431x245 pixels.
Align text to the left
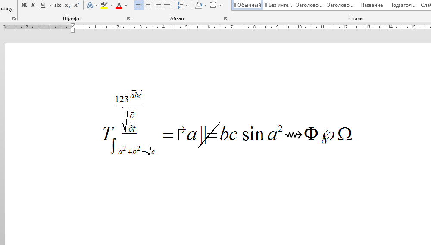click(138, 5)
